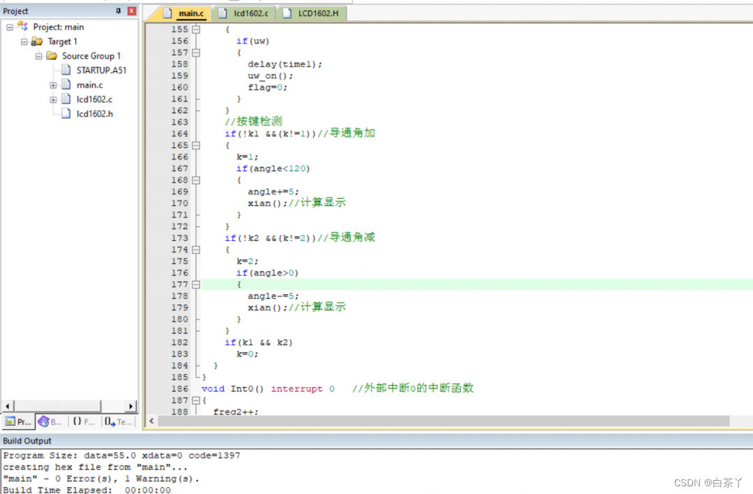Click the Project: main root icon
This screenshot has height=494, width=753.
click(22, 27)
